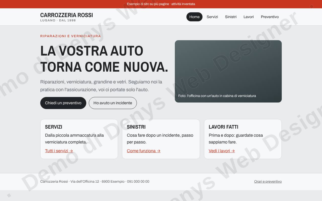The image size is (322, 201).
Task: Click the Esempio di sito banner text
Action: pyautogui.click(x=161, y=4)
